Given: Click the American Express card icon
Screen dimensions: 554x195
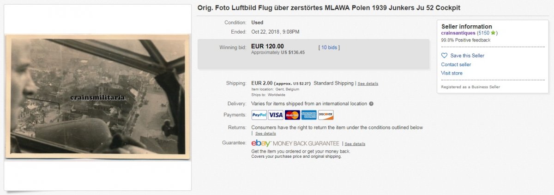Looking at the screenshot, I should tap(309, 115).
